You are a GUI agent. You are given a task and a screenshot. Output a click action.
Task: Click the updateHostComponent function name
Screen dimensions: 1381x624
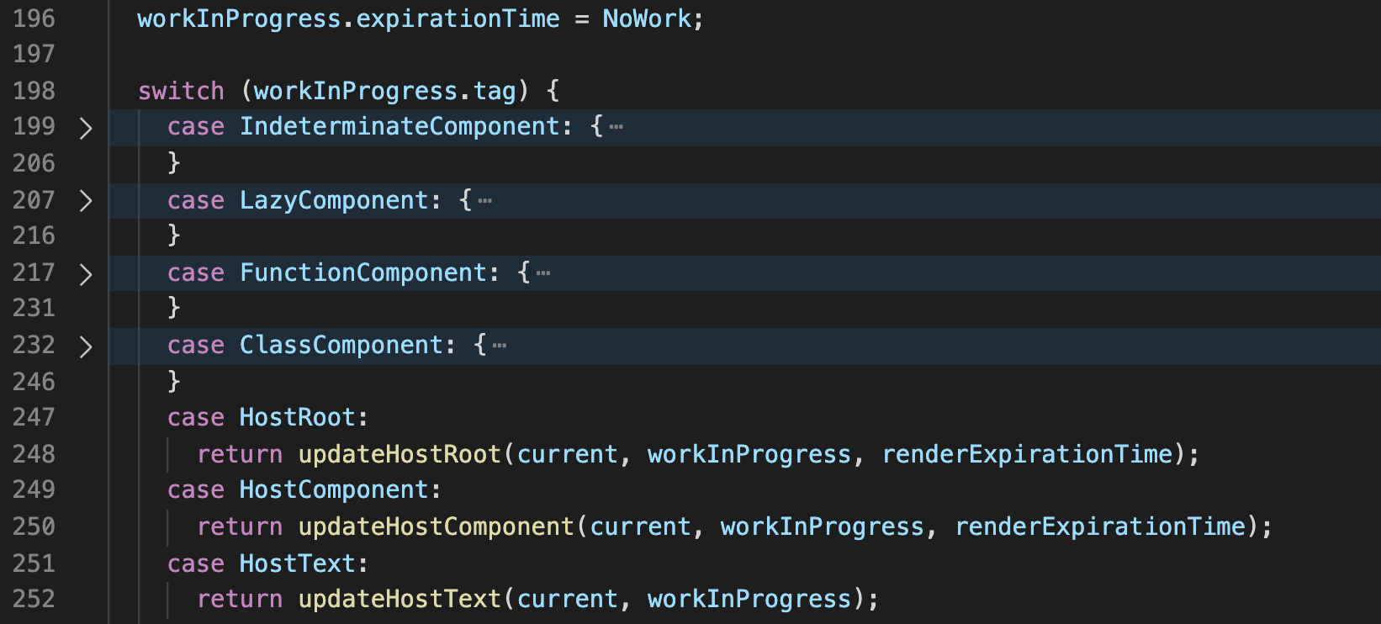click(x=436, y=526)
